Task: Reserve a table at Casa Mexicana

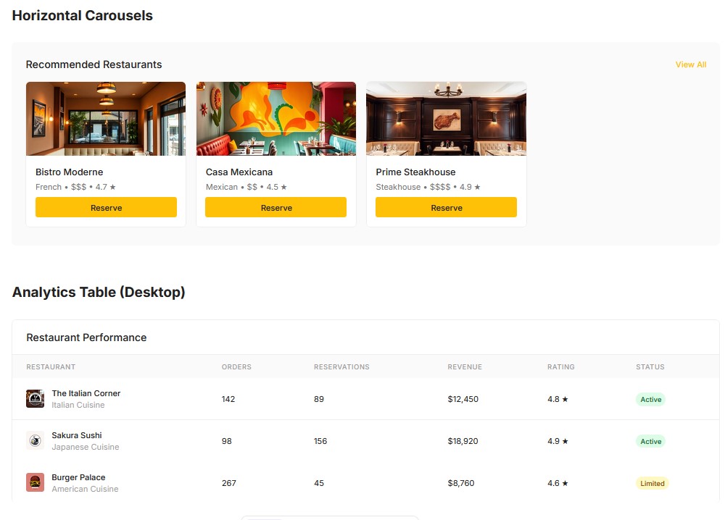Action: (276, 208)
